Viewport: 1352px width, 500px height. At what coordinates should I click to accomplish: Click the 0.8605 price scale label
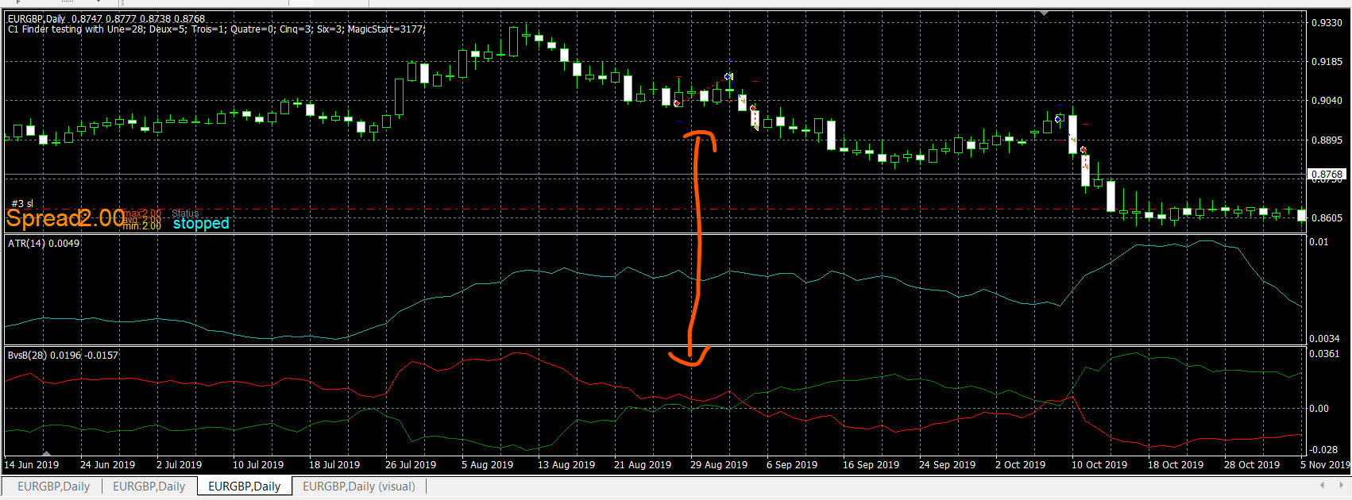click(x=1327, y=218)
